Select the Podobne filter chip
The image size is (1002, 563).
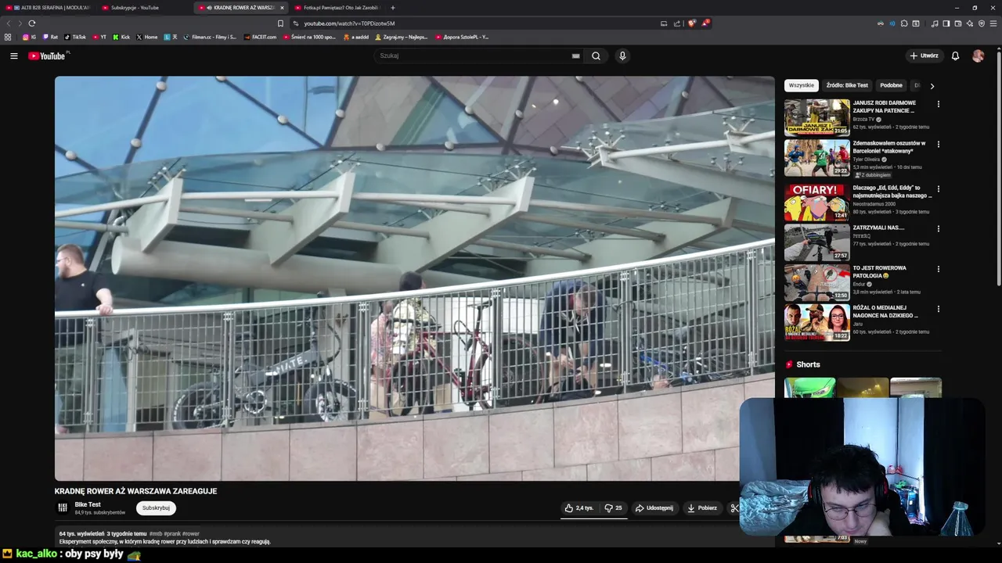pos(891,85)
